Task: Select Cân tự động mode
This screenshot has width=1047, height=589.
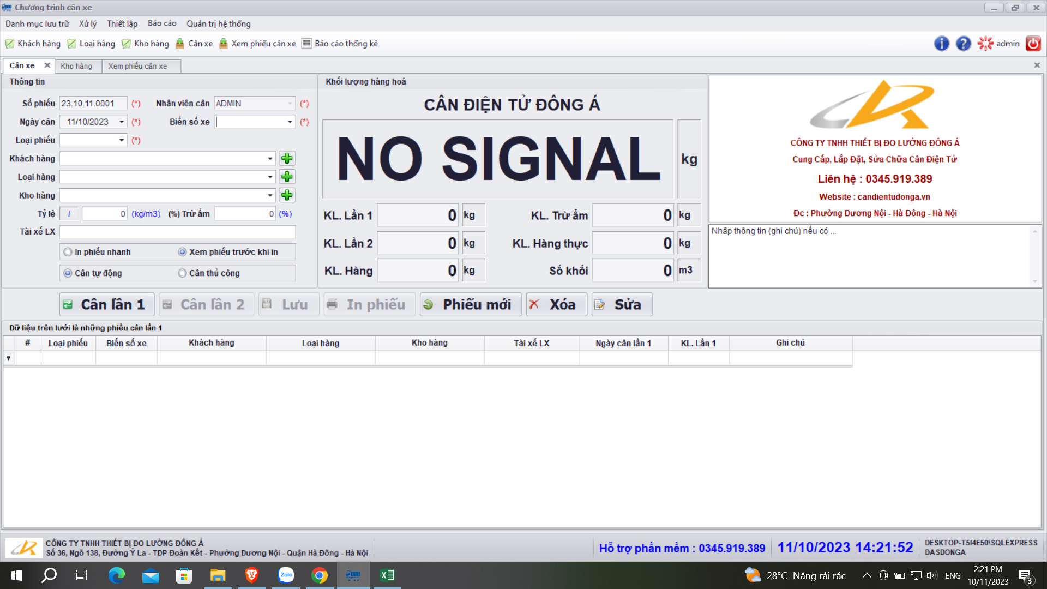Action: click(x=93, y=273)
